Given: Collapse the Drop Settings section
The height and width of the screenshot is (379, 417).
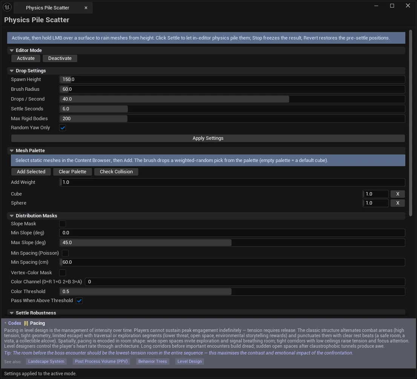Looking at the screenshot, I should 12,71.
